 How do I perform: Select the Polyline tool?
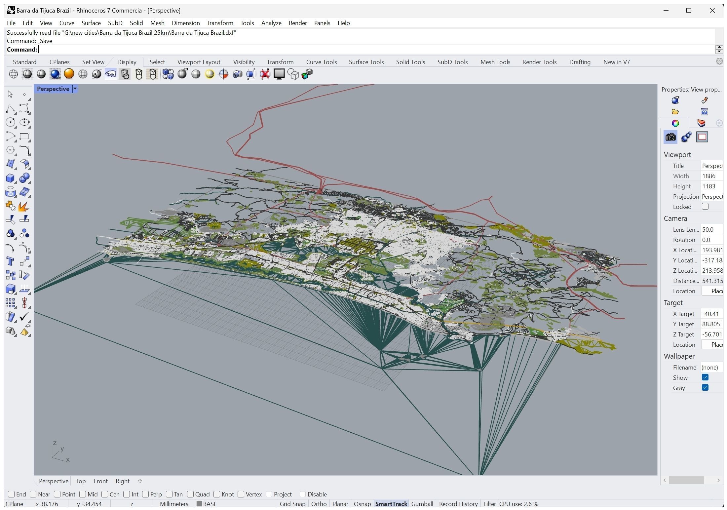pyautogui.click(x=10, y=109)
